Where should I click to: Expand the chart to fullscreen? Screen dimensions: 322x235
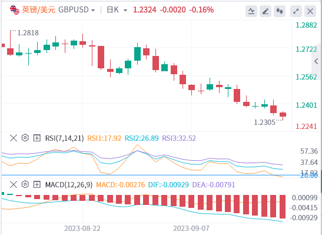[296, 11]
